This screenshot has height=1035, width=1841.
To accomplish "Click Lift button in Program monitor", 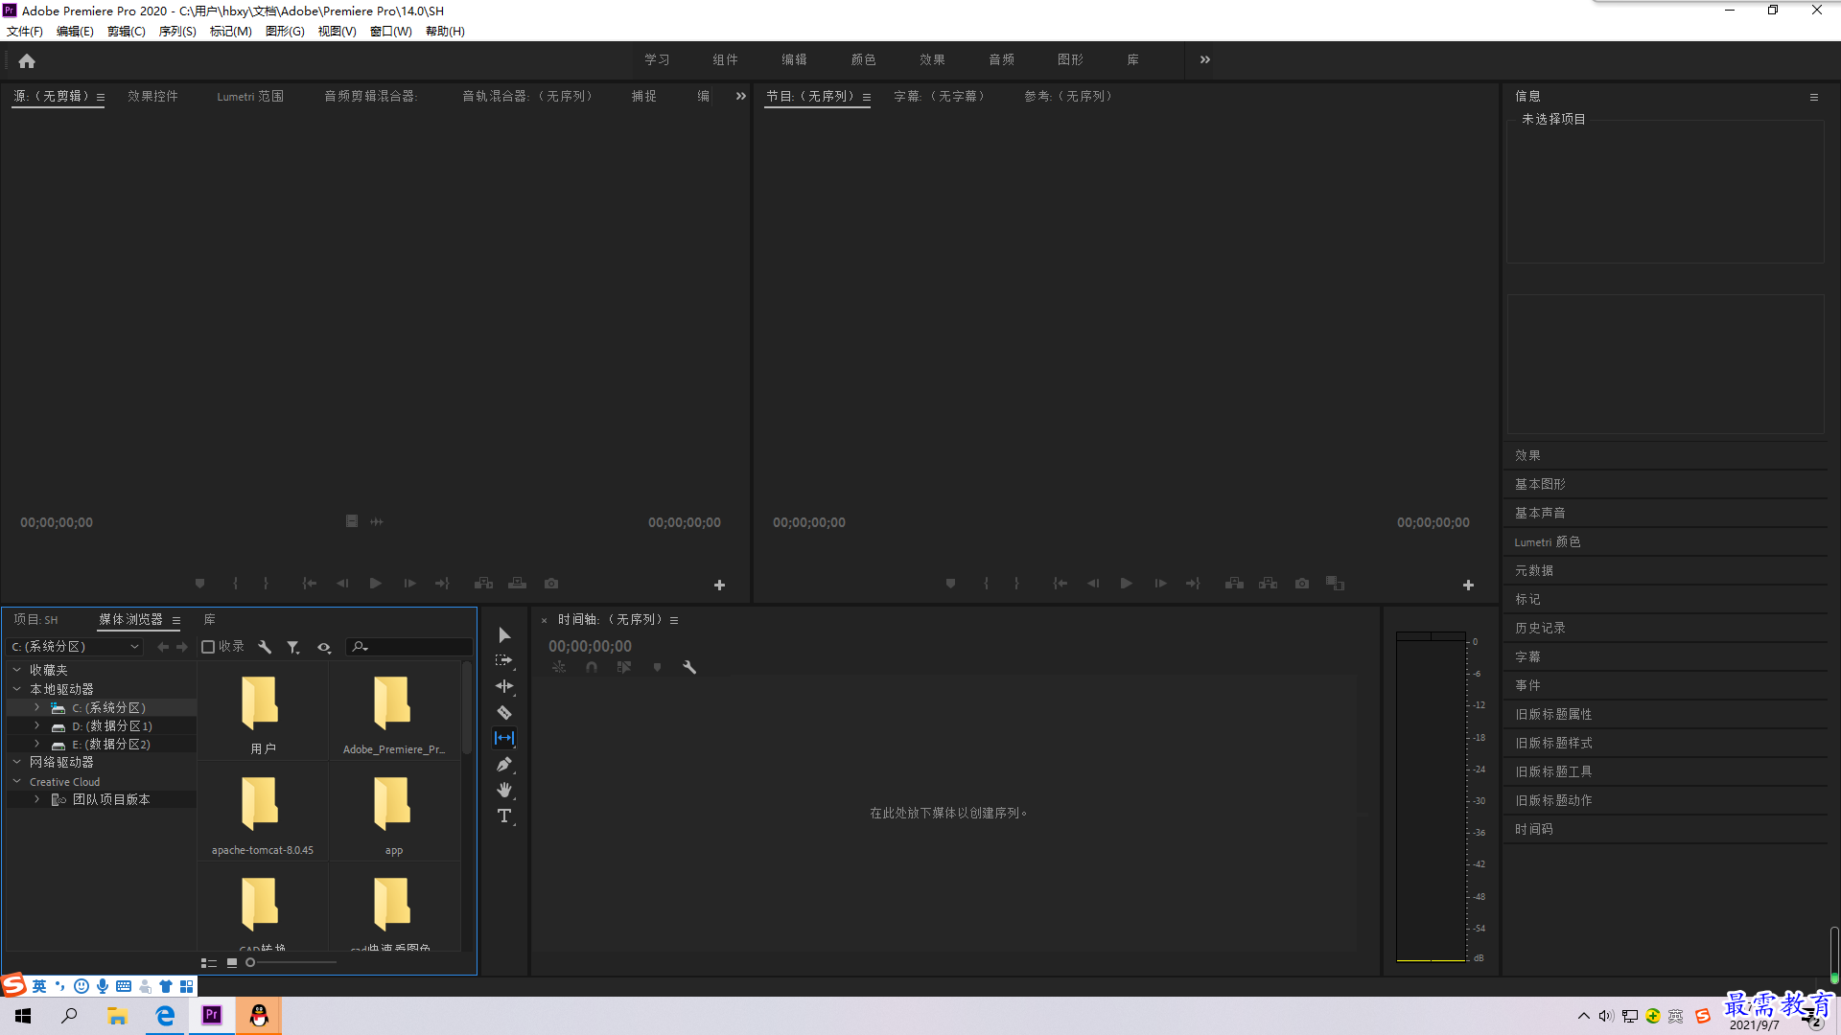I will pyautogui.click(x=1235, y=583).
